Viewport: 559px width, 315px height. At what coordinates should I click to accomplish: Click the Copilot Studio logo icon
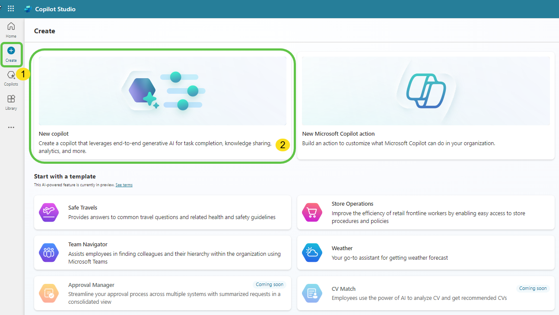pyautogui.click(x=28, y=8)
